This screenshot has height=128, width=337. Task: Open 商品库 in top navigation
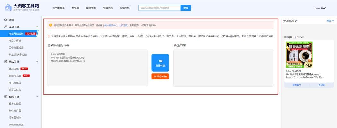point(75,8)
